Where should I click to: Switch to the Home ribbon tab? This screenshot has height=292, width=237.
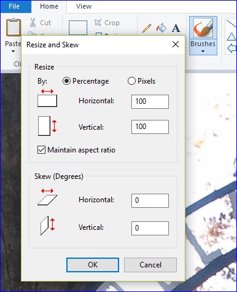pos(49,6)
